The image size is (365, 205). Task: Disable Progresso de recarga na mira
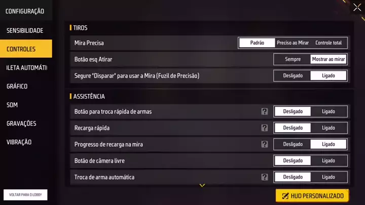click(293, 144)
